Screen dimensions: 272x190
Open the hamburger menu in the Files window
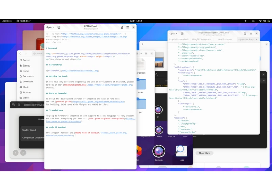pyautogui.click(x=146, y=54)
